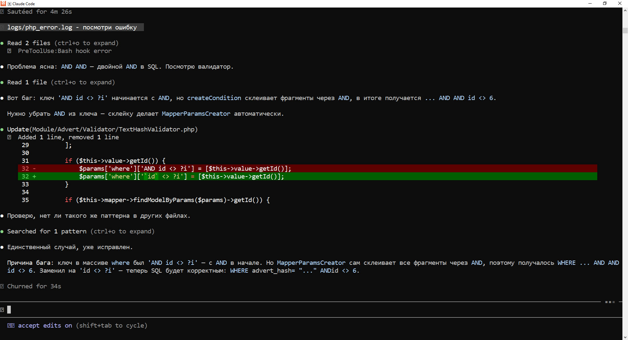628x340 pixels.
Task: Click the Claude Code window title text
Action: tap(24, 4)
